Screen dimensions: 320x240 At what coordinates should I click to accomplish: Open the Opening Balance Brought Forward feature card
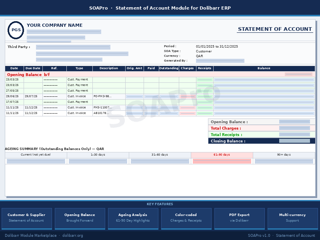(80, 218)
